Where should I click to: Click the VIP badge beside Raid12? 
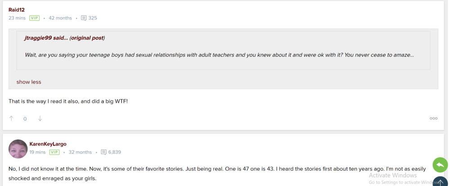tap(35, 18)
